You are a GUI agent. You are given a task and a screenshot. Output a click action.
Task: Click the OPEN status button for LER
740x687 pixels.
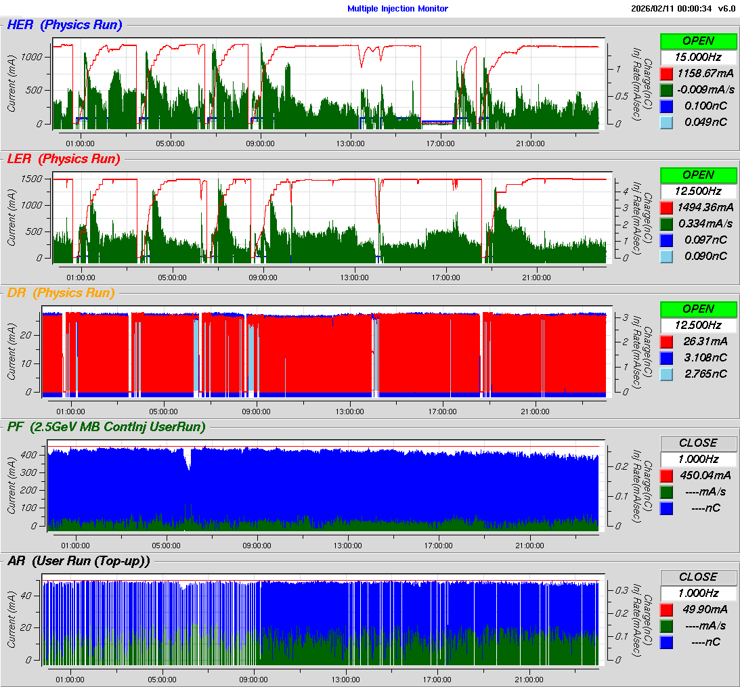click(698, 175)
